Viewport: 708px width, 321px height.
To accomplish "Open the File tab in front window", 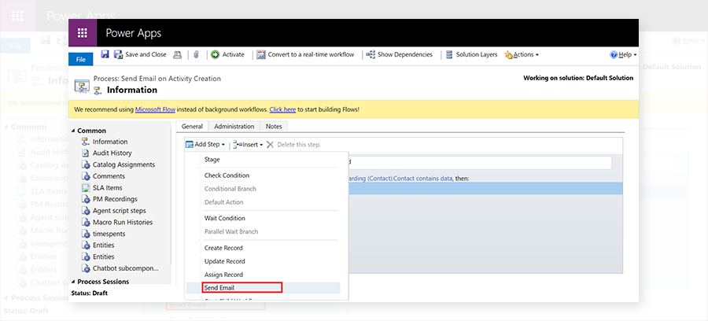I will (x=81, y=60).
